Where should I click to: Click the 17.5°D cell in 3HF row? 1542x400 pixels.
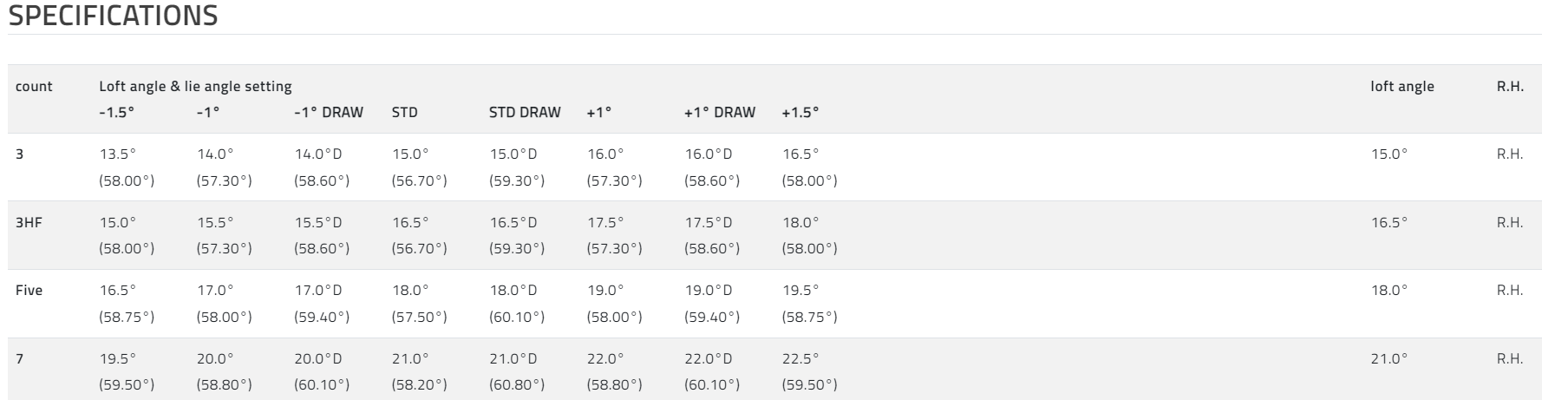click(709, 222)
